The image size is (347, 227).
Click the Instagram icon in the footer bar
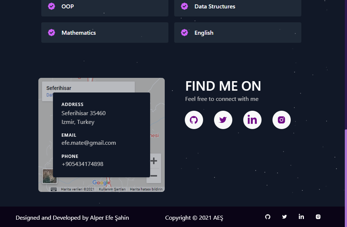[x=318, y=217]
